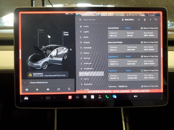This screenshot has width=174, height=130.
Task: Tap the muted speaker volume icon
Action: [135, 96]
